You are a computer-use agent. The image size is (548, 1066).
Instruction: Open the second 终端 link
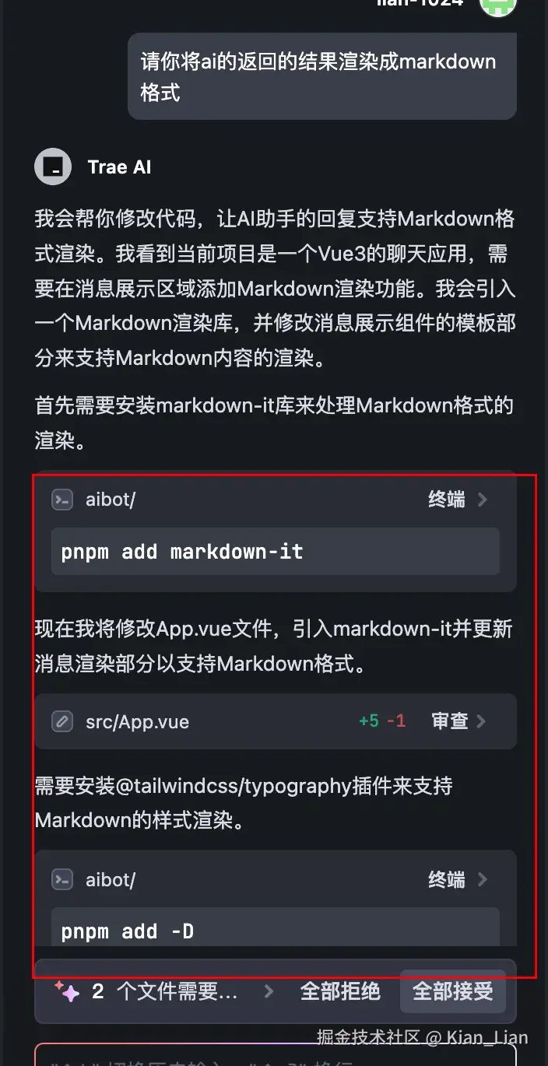click(x=447, y=879)
